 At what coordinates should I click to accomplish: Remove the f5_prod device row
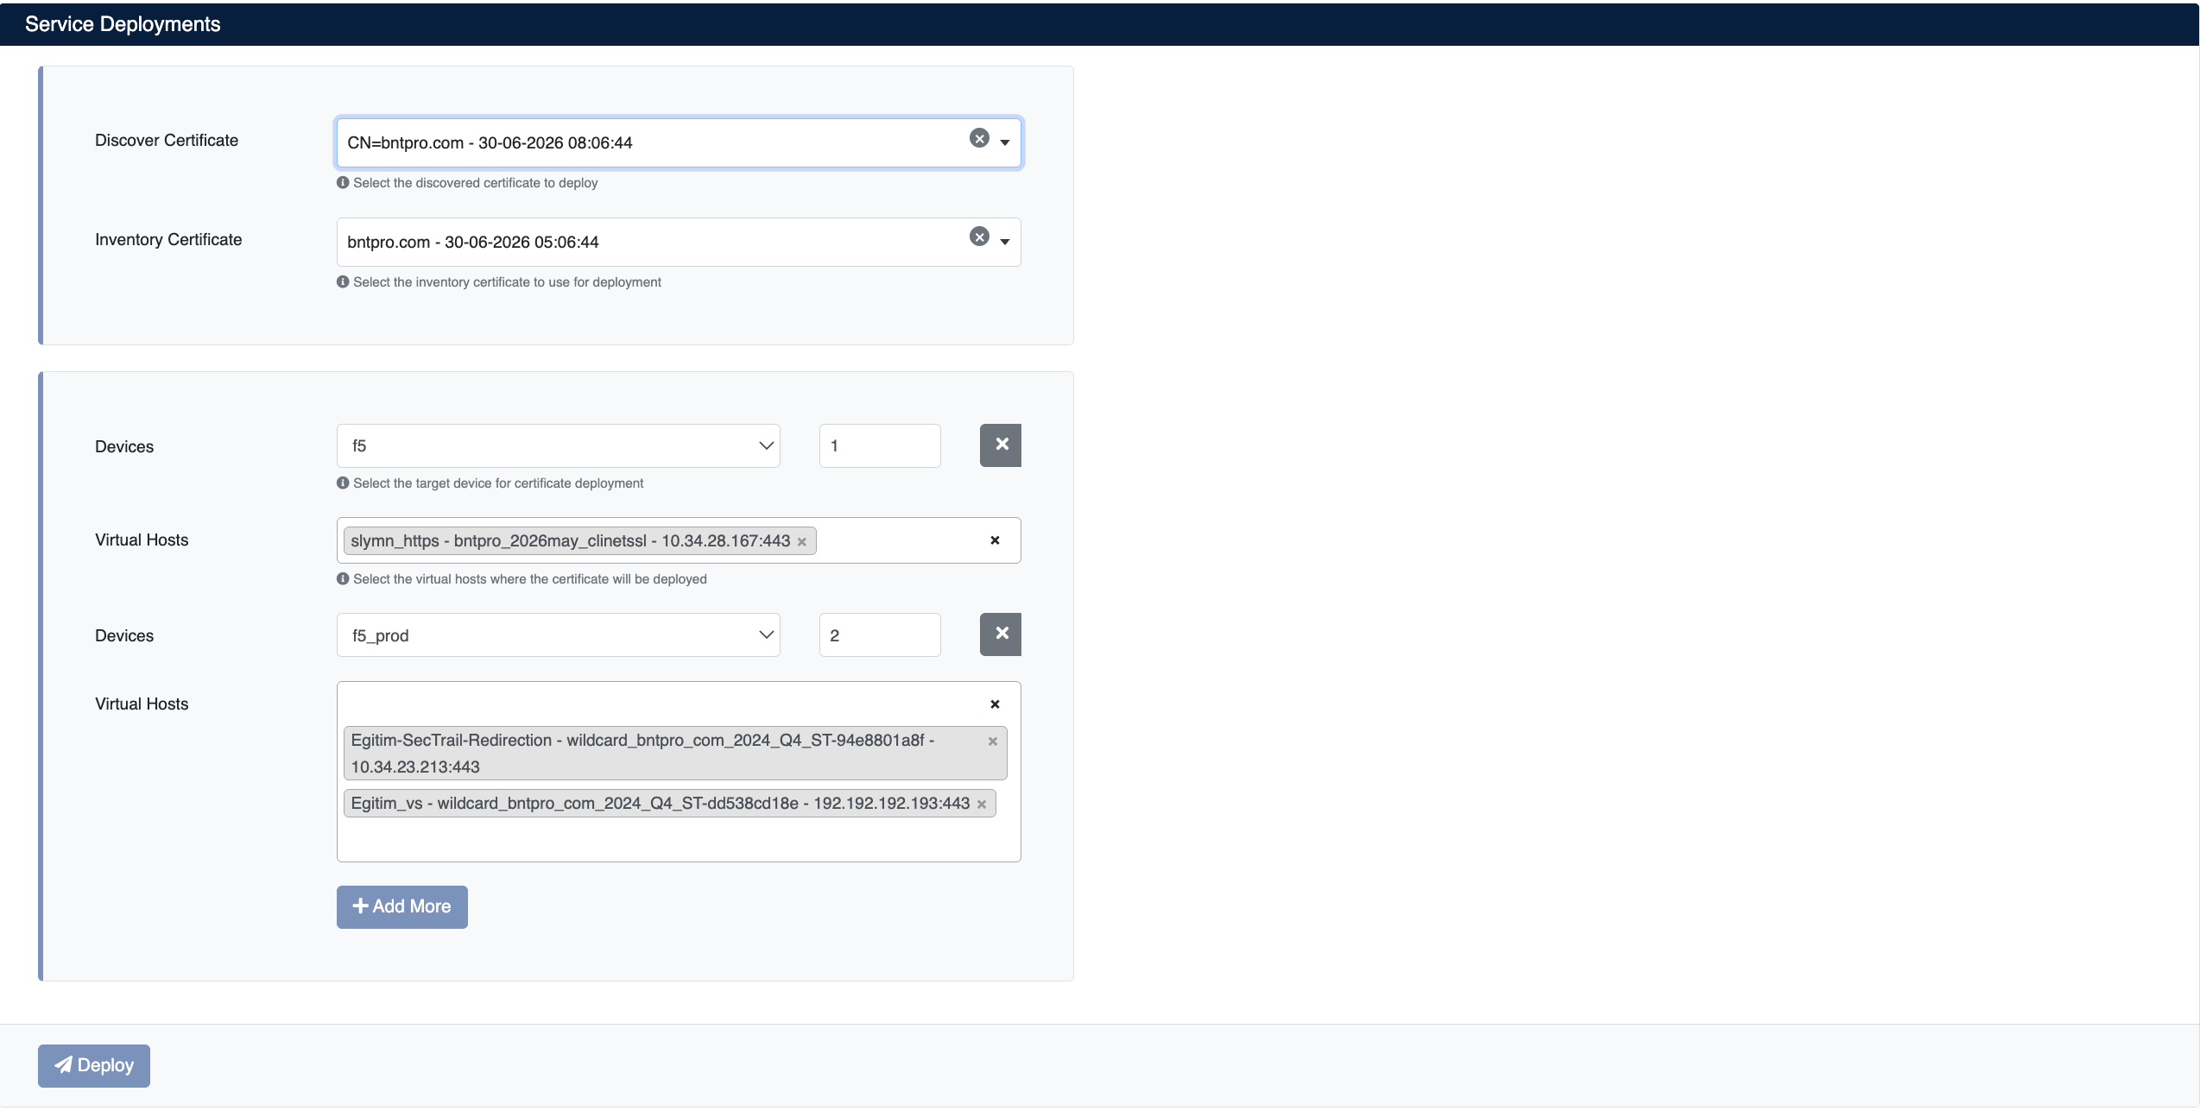pos(1001,634)
